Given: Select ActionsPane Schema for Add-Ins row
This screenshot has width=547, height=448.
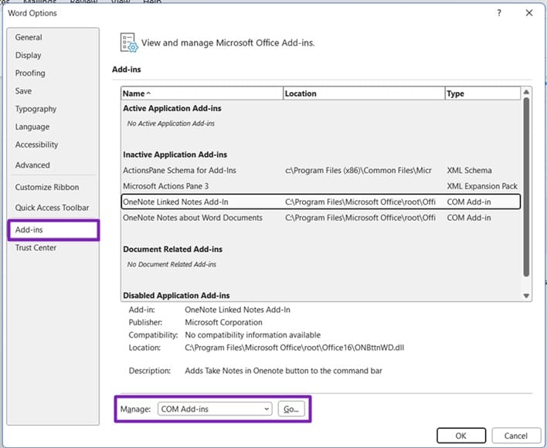Looking at the screenshot, I should pyautogui.click(x=321, y=171).
